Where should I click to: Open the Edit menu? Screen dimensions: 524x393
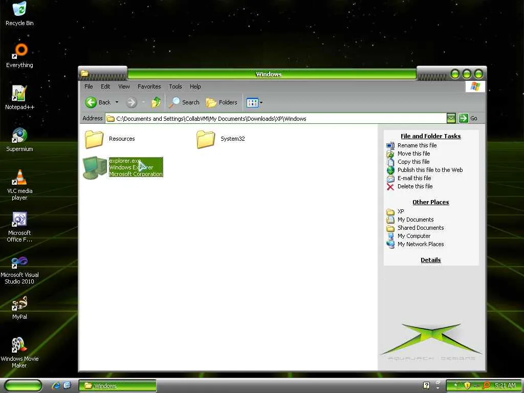point(105,86)
